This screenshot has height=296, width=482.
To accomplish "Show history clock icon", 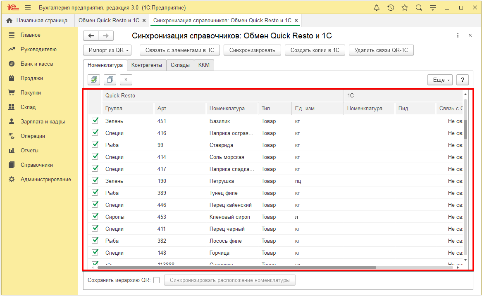I will click(x=391, y=8).
